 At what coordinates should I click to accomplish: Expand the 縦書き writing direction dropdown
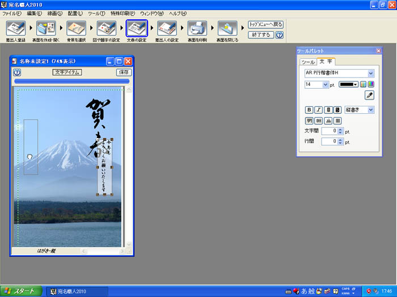370,110
